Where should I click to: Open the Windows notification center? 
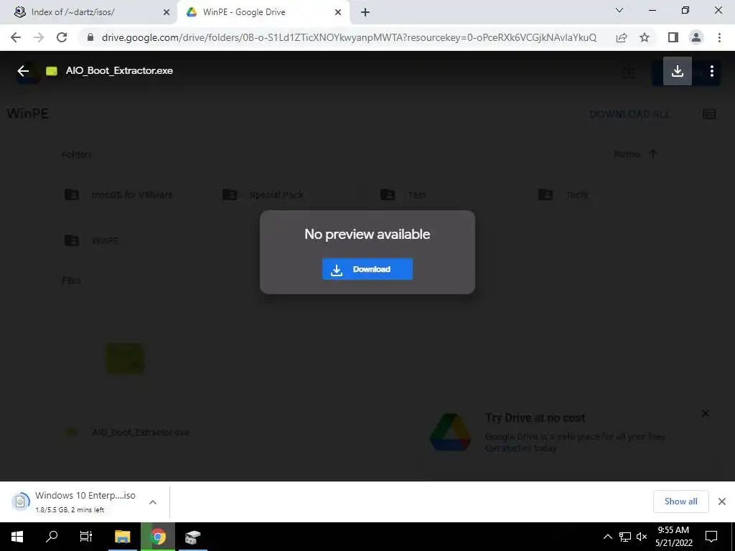tap(711, 537)
